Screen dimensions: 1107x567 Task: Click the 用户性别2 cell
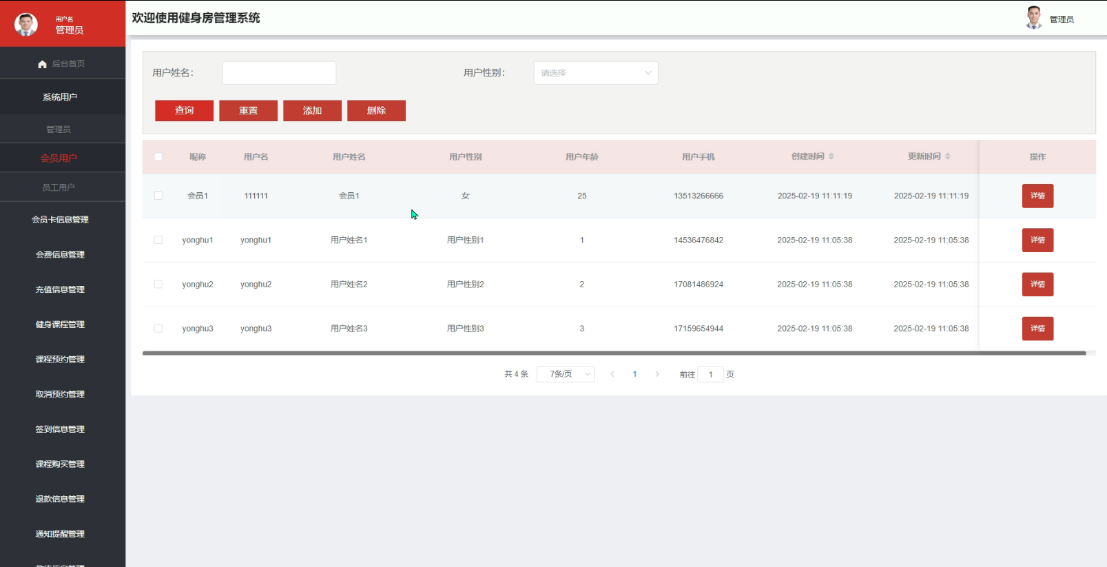466,284
